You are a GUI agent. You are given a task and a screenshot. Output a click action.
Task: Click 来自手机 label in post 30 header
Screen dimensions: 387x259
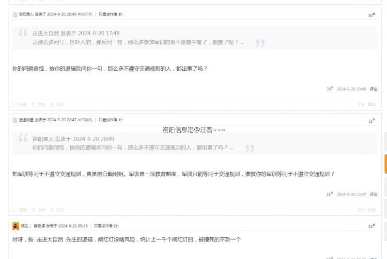coord(85,15)
